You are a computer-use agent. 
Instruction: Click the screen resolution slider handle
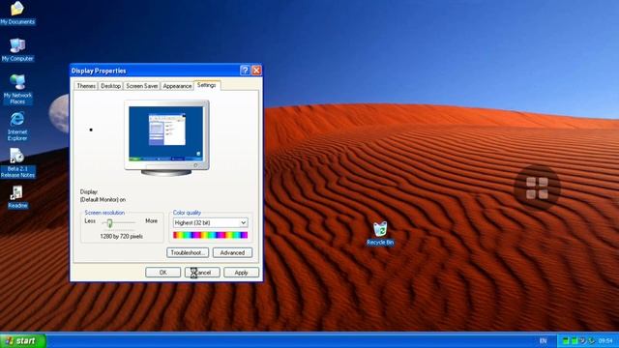(x=109, y=223)
